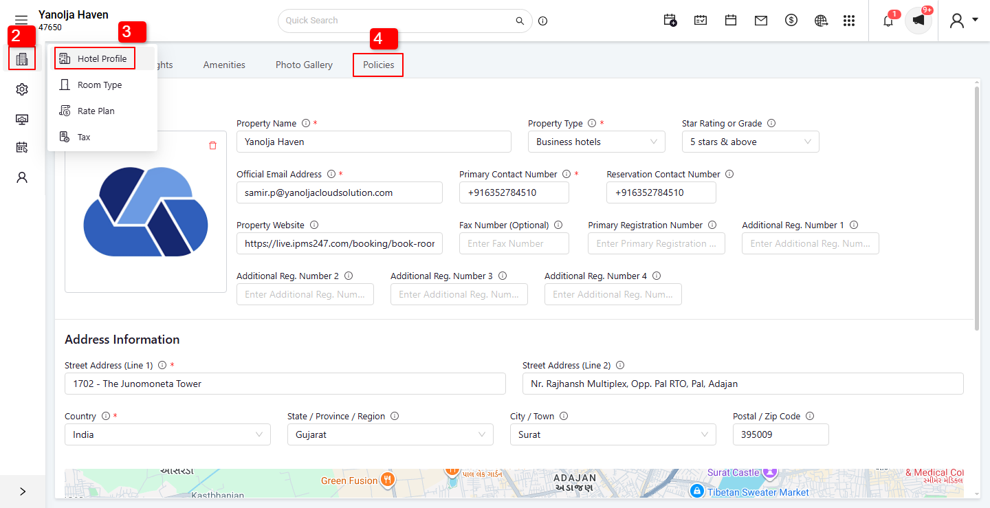
Task: Open the mail envelope icon in the header
Action: [x=760, y=21]
